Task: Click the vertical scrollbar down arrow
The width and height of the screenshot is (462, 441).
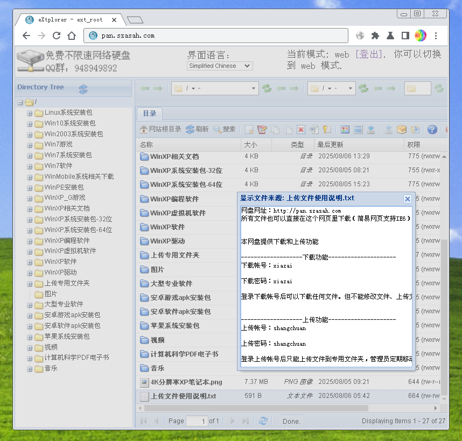Action: point(444,399)
